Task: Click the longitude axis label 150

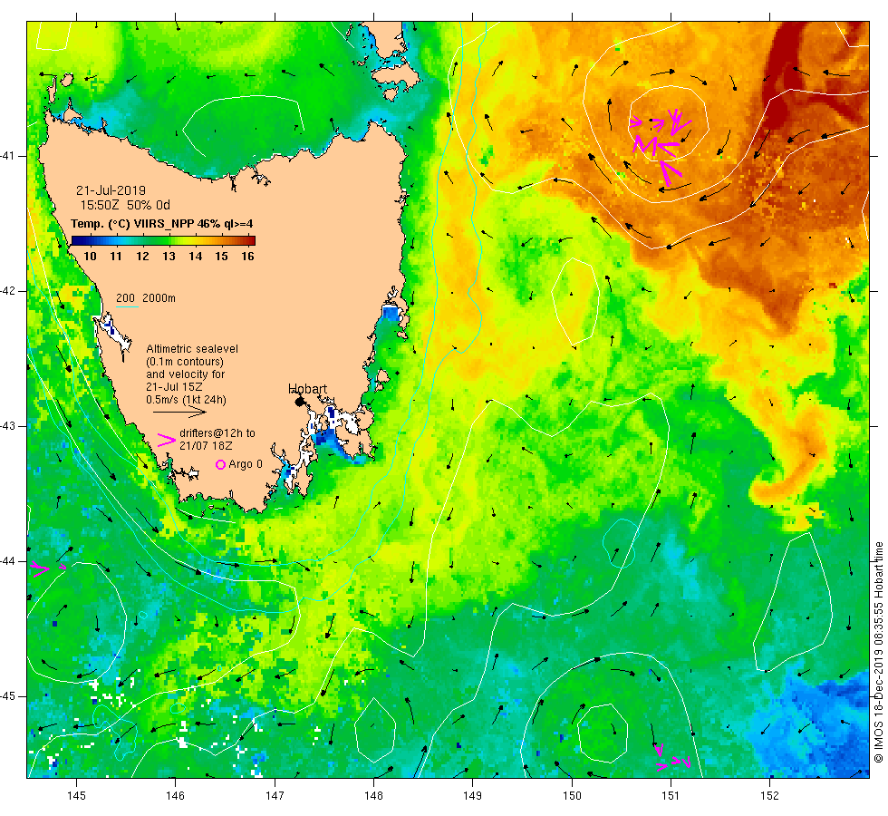Action: pos(572,796)
